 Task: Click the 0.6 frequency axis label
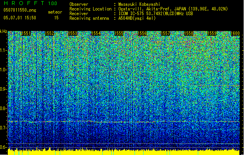[x=3, y=147]
